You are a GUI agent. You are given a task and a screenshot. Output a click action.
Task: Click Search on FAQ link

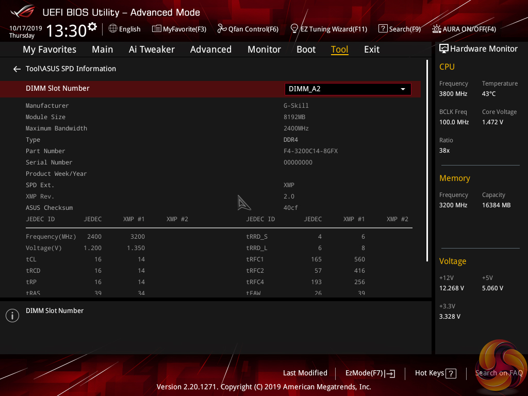[x=499, y=373]
